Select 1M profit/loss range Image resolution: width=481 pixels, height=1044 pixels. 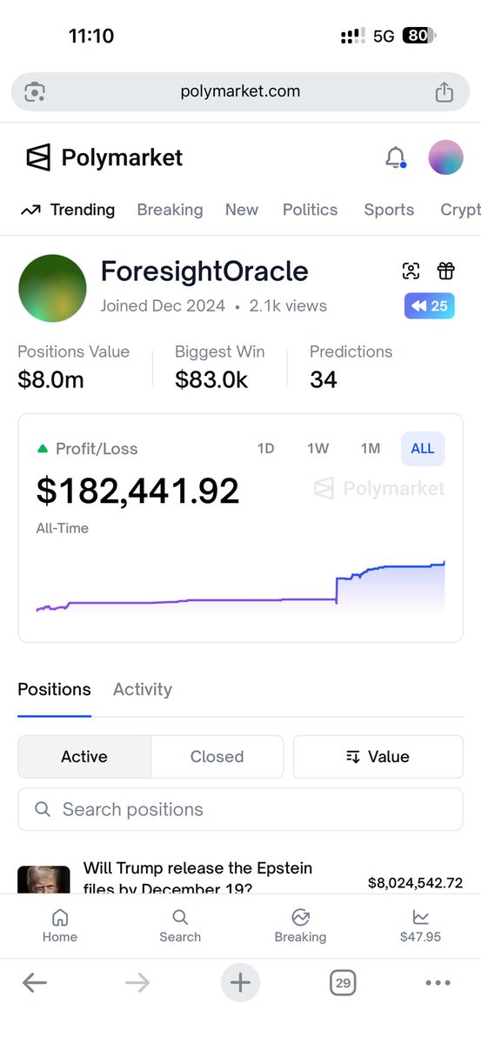tap(371, 449)
